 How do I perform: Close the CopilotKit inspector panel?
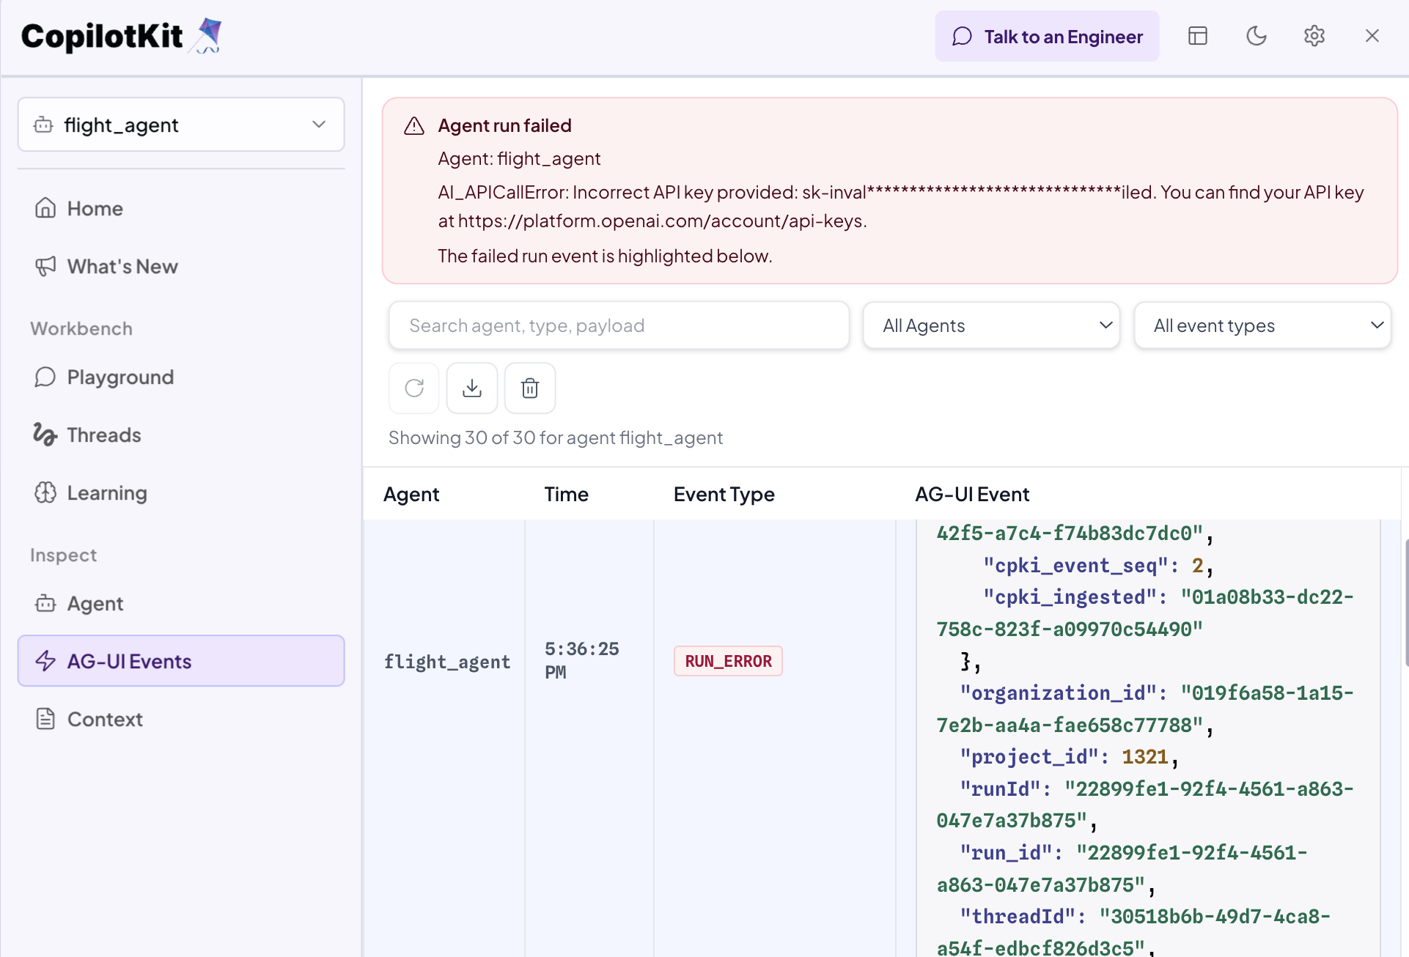1372,36
